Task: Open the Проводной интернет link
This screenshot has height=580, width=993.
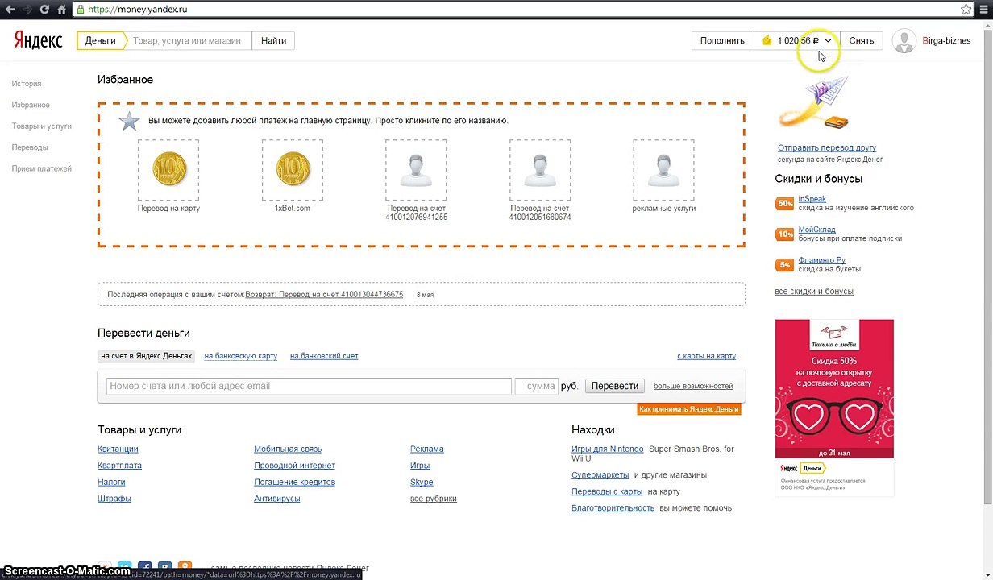Action: coord(294,466)
